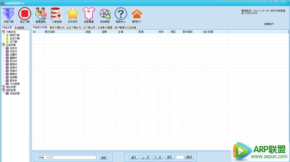Click 添加单部 add single film icon
290x162 pixels.
pos(105,14)
